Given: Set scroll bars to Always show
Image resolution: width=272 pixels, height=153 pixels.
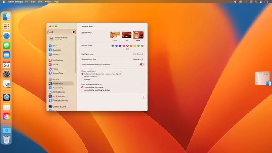Looking at the screenshot, I should (82, 79).
